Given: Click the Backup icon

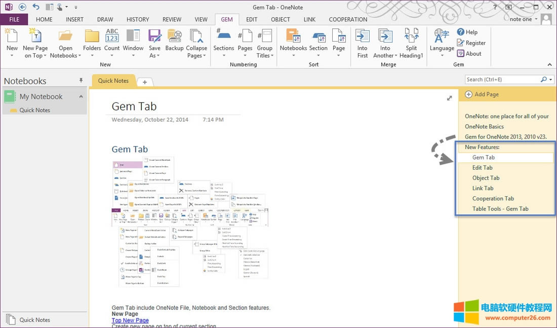Looking at the screenshot, I should point(174,37).
